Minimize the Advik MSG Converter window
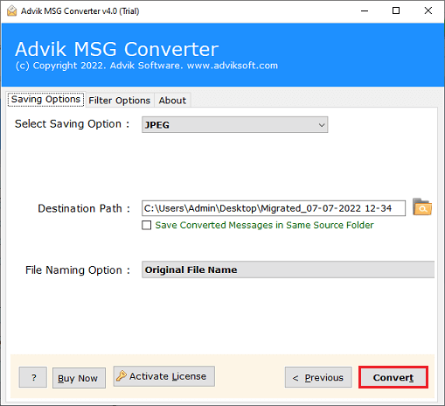Screen dimensions: 445x406 tap(365, 11)
